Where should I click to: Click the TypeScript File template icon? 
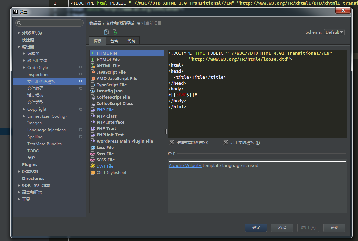(93, 85)
